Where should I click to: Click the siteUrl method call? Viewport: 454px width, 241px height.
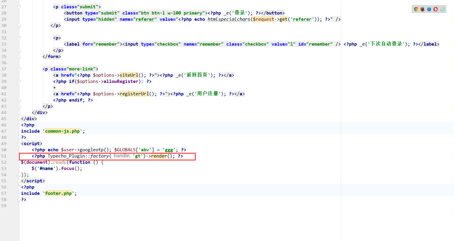[129, 75]
